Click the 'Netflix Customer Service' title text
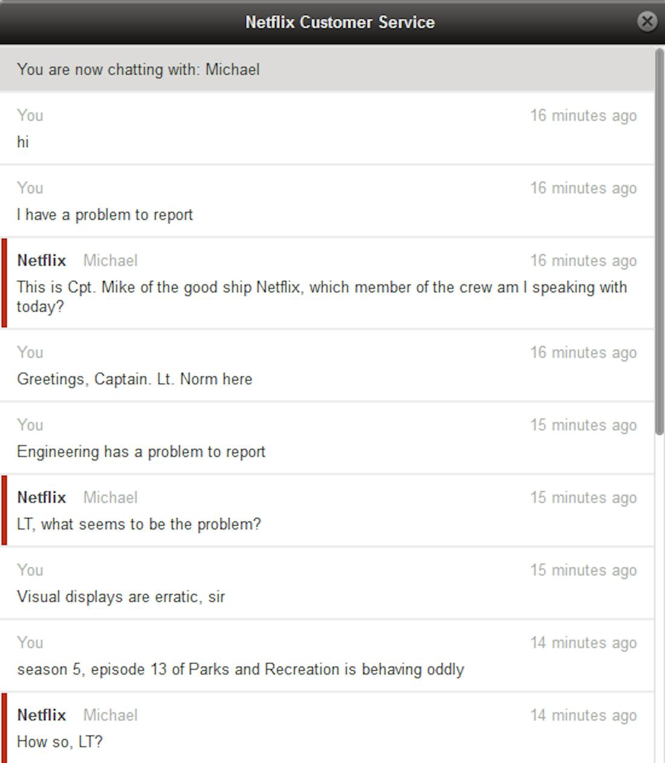 click(x=340, y=22)
